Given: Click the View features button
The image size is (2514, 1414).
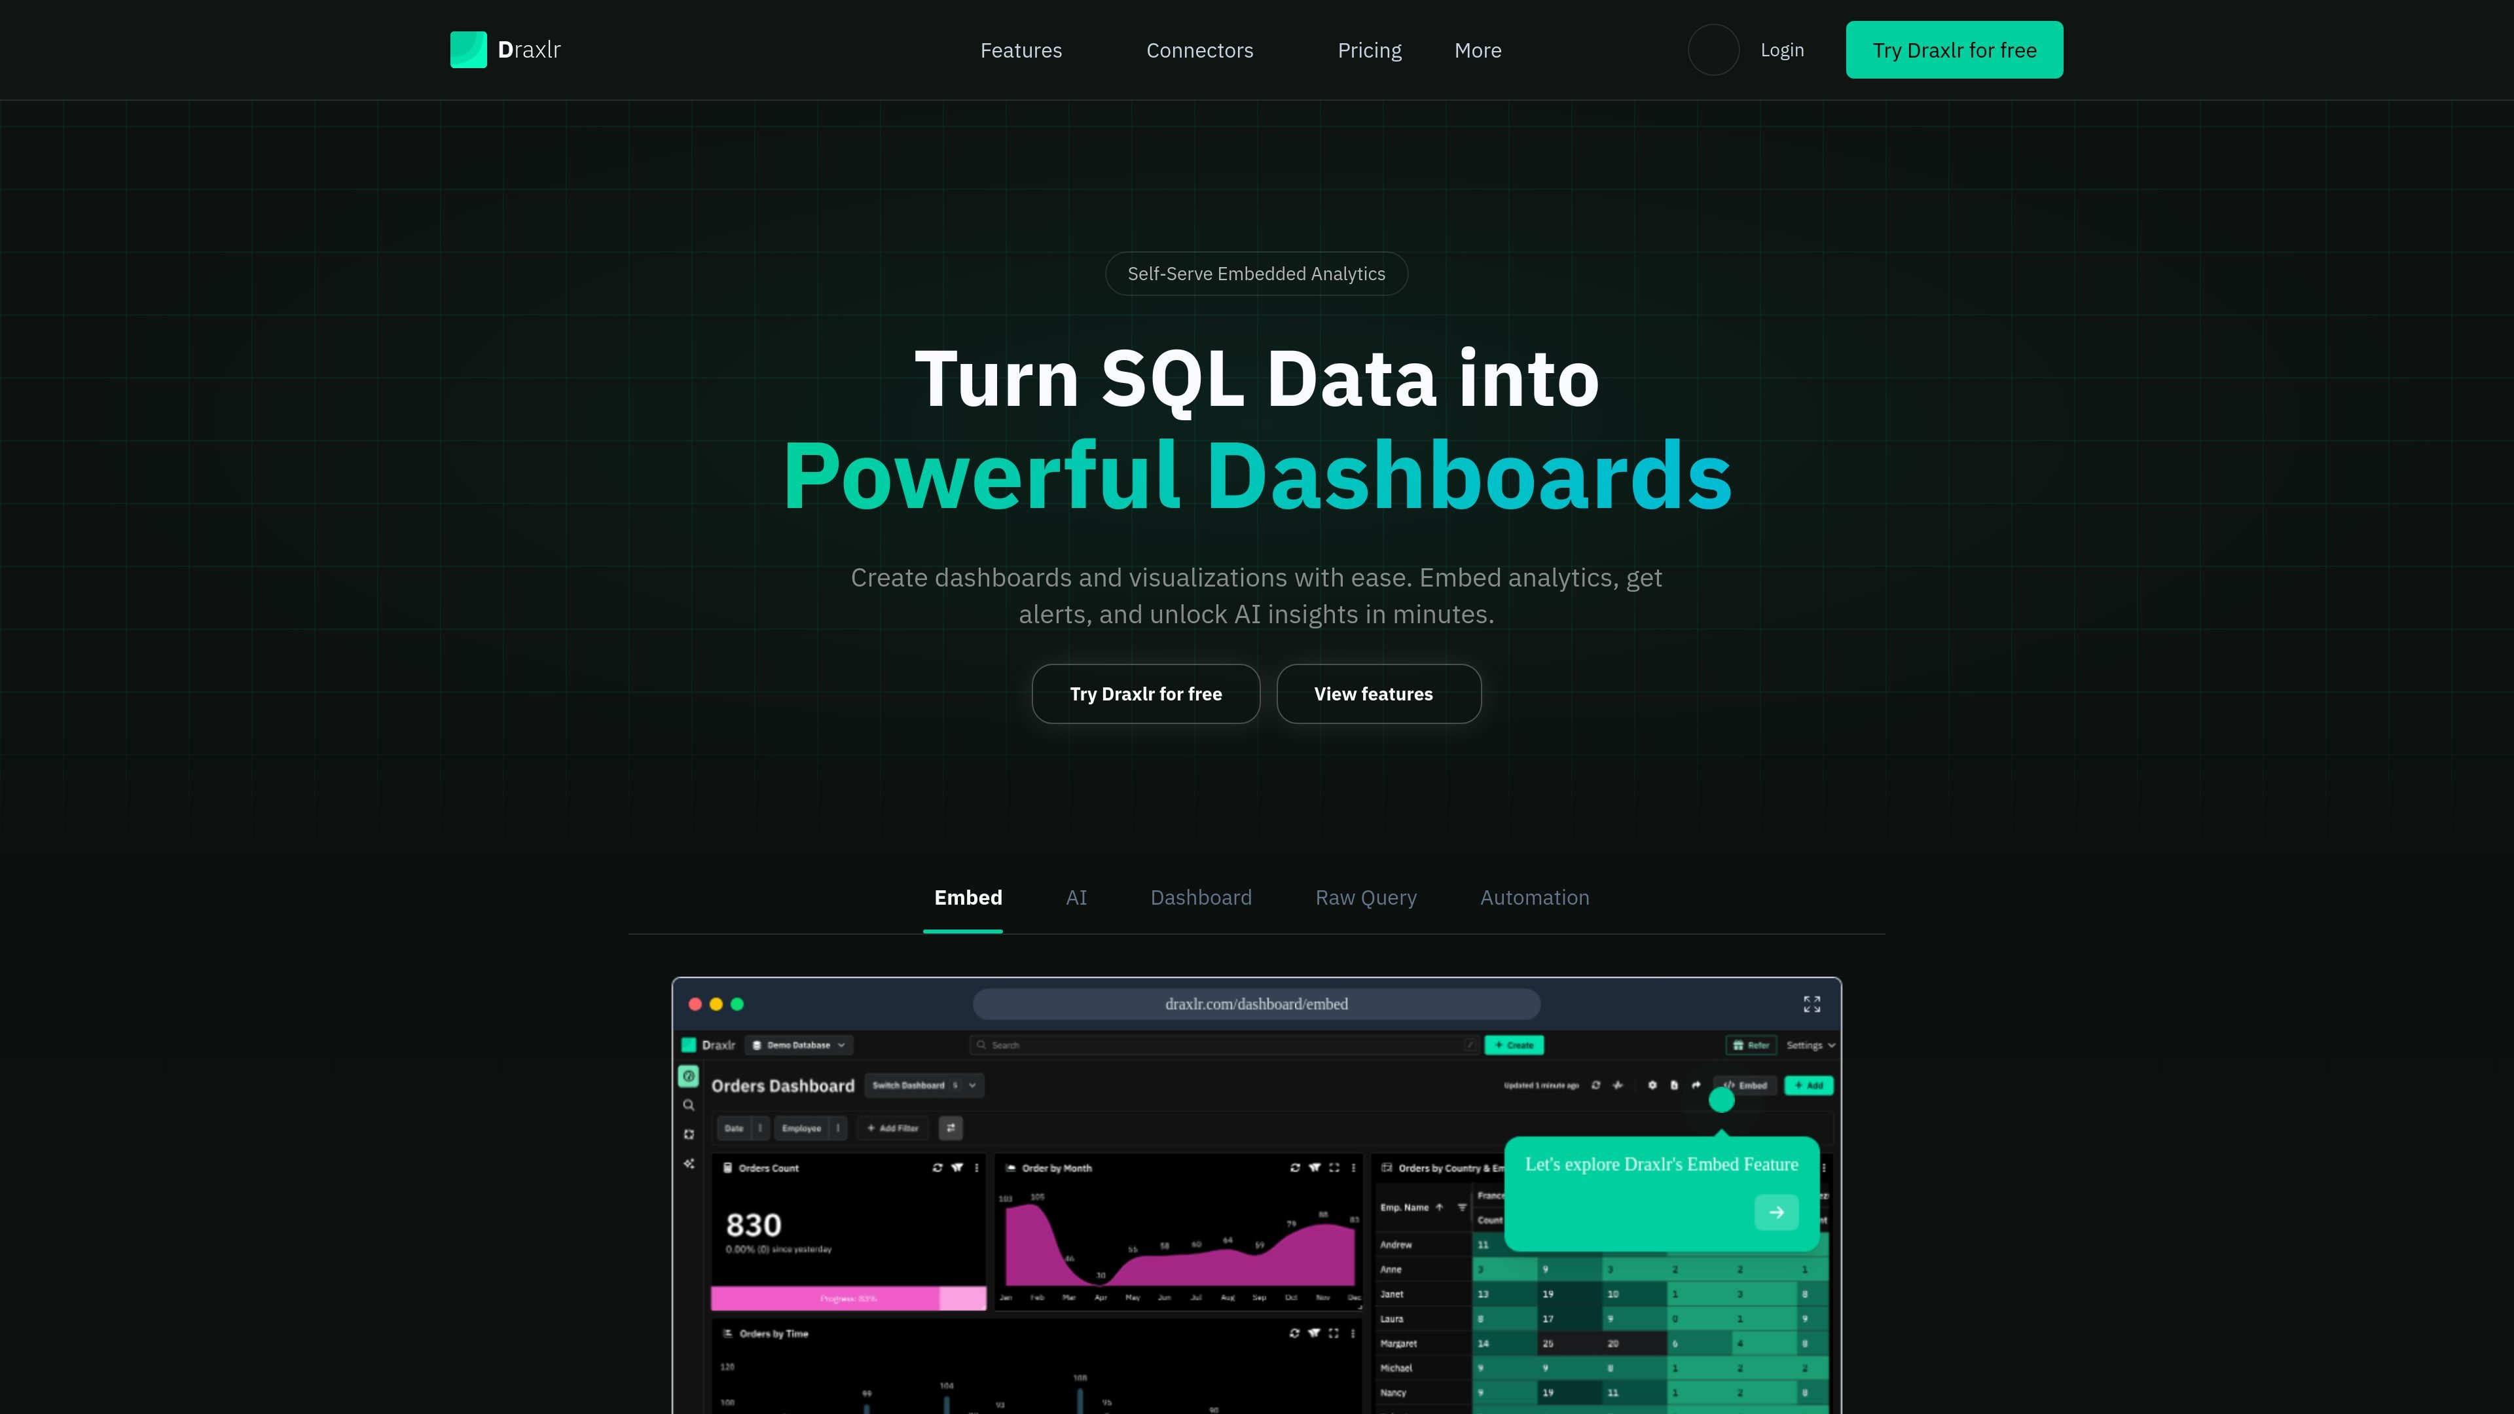Looking at the screenshot, I should tap(1378, 694).
